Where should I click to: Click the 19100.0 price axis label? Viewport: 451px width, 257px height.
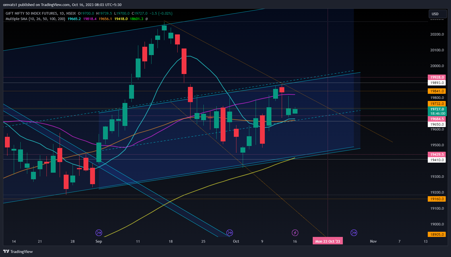click(x=437, y=209)
